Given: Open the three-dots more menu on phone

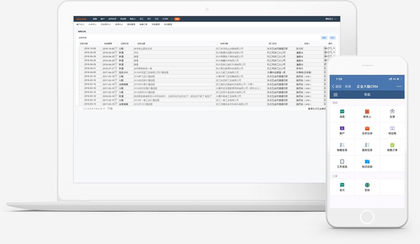Looking at the screenshot, I should coord(399,86).
